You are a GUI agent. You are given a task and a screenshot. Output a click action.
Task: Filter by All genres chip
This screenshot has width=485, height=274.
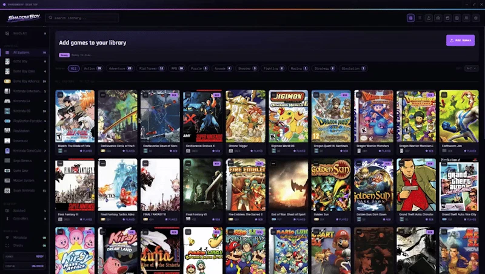coord(73,68)
